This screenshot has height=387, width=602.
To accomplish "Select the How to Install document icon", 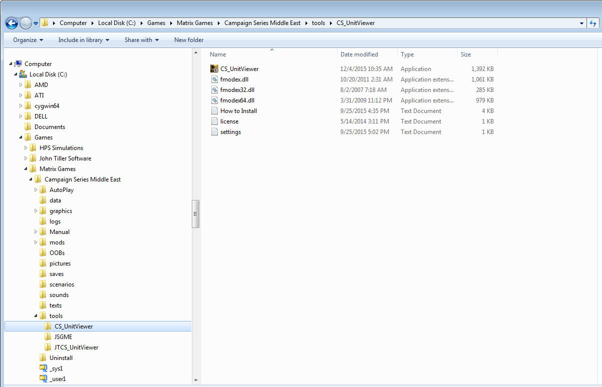I will (214, 111).
